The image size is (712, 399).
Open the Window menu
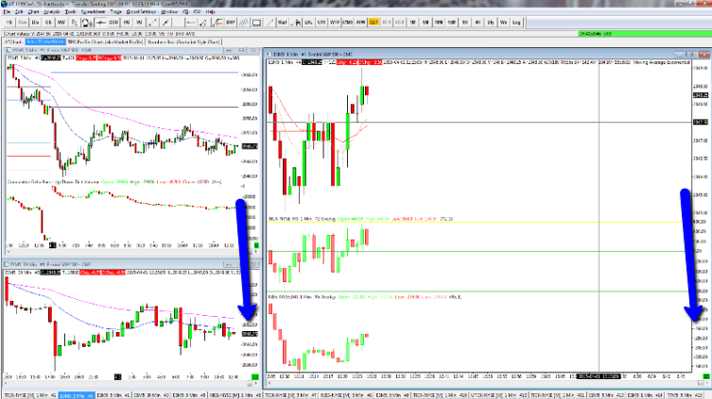tap(169, 11)
